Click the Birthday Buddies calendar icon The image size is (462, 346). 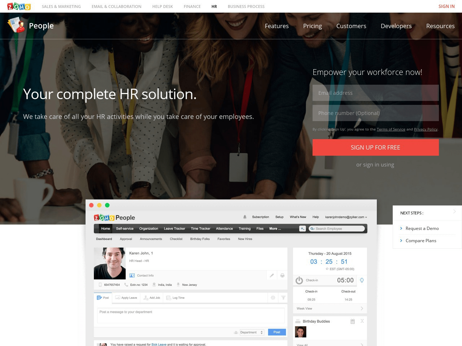click(x=353, y=321)
